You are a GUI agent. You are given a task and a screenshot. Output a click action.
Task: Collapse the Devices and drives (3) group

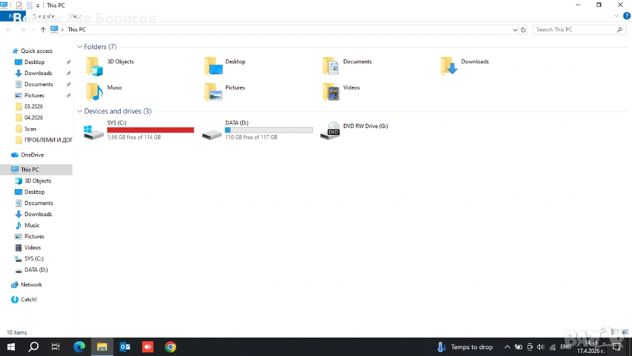pos(80,111)
